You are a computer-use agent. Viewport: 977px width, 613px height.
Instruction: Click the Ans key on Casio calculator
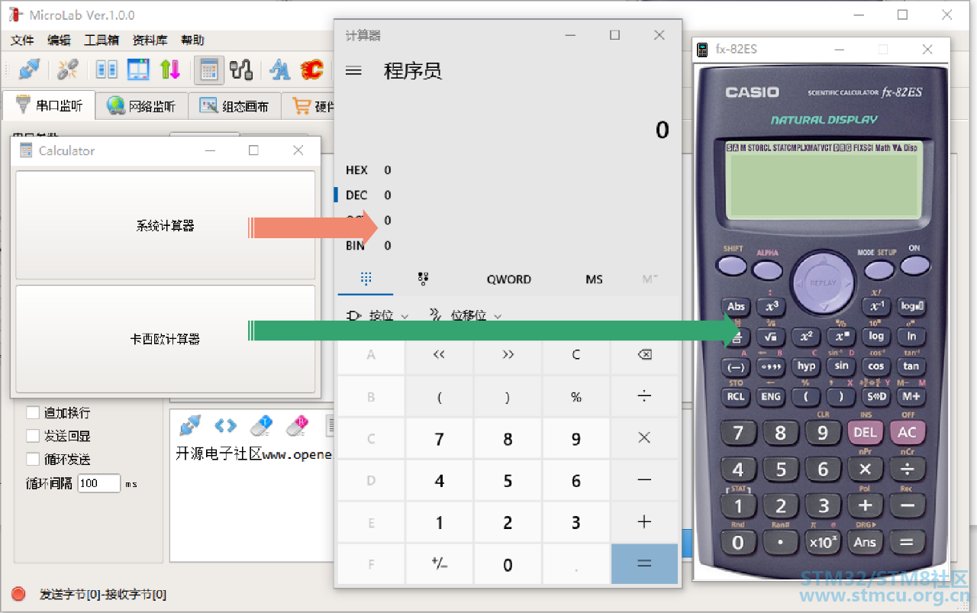click(x=865, y=542)
